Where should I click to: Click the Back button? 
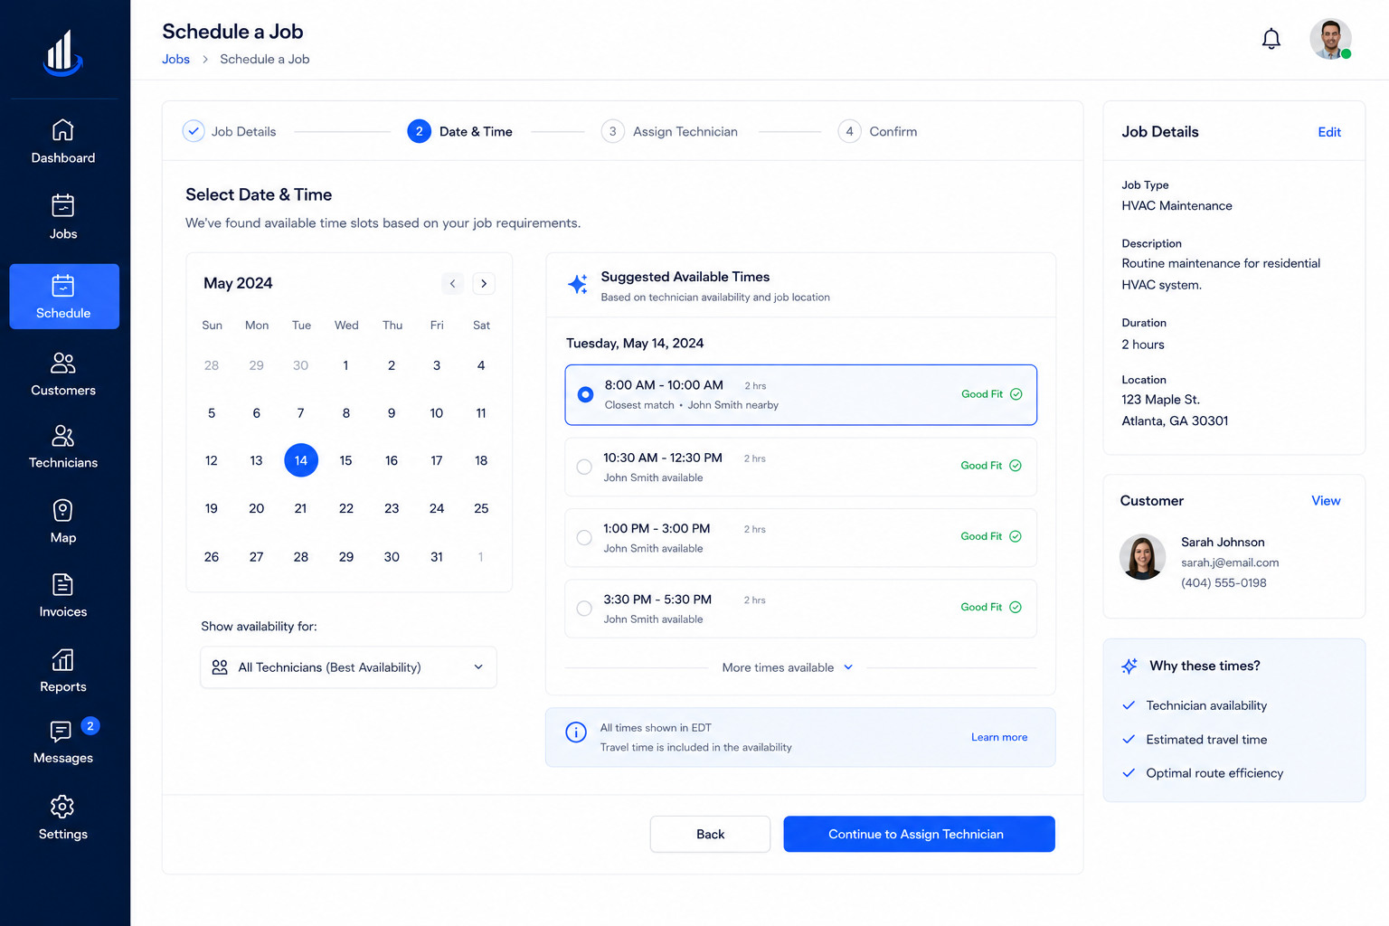(x=710, y=834)
